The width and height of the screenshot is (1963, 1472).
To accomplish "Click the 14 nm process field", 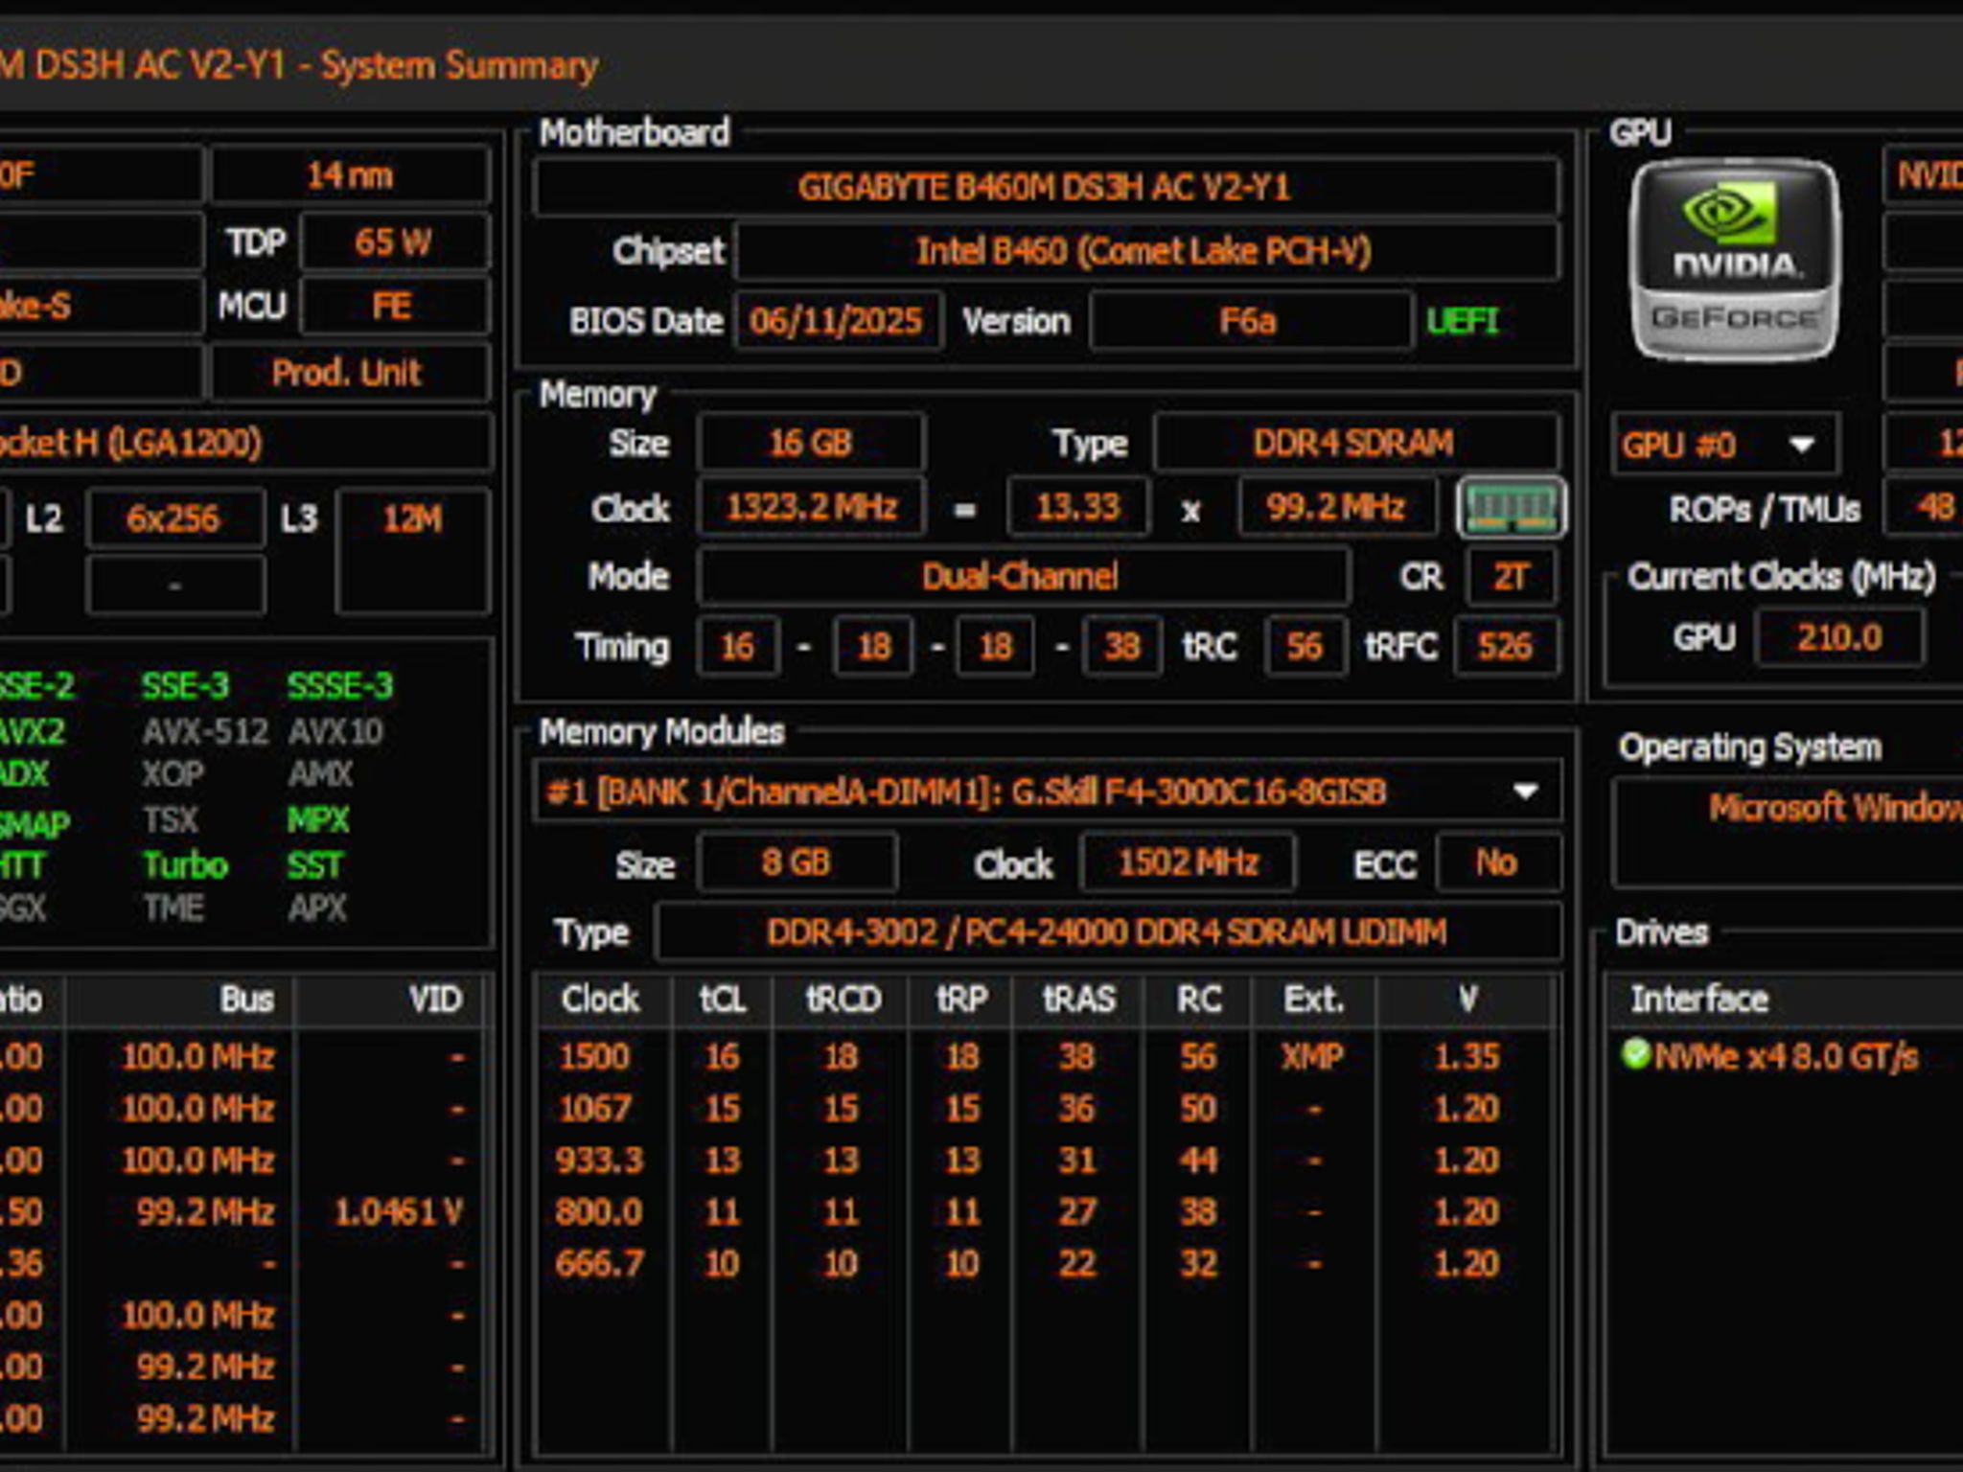I will tap(351, 175).
